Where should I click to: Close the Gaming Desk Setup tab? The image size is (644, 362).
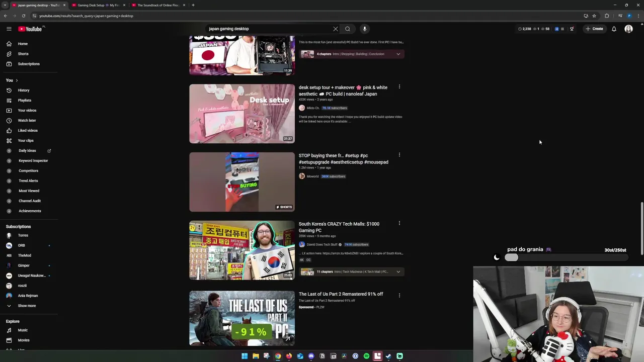tap(124, 5)
